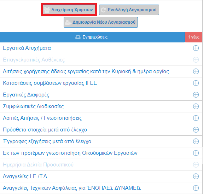The image size is (203, 194).
Task: Click plus icon beside Συμφιλιωτικές Διαδικασίες
Action: click(196, 106)
